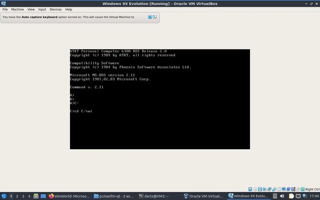Switch to virtual desktop 4
Screen dimensions: 320x200
click(x=29, y=196)
